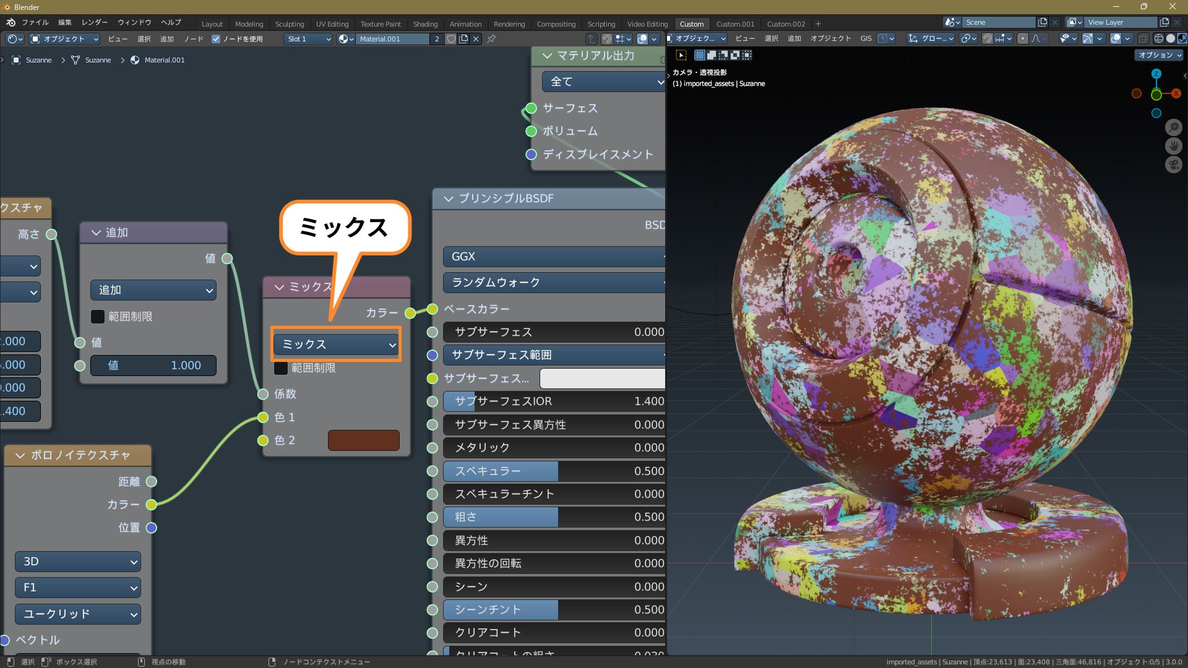Click the material user count 2 button

(x=437, y=39)
